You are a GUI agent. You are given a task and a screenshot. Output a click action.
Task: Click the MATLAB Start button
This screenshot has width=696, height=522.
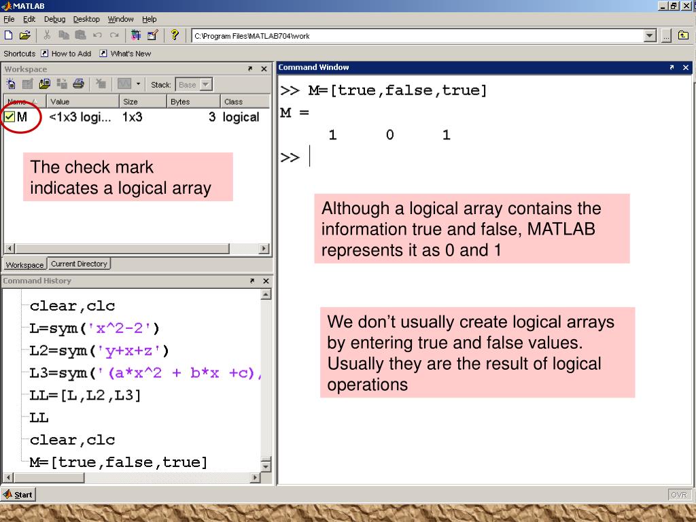pos(18,495)
